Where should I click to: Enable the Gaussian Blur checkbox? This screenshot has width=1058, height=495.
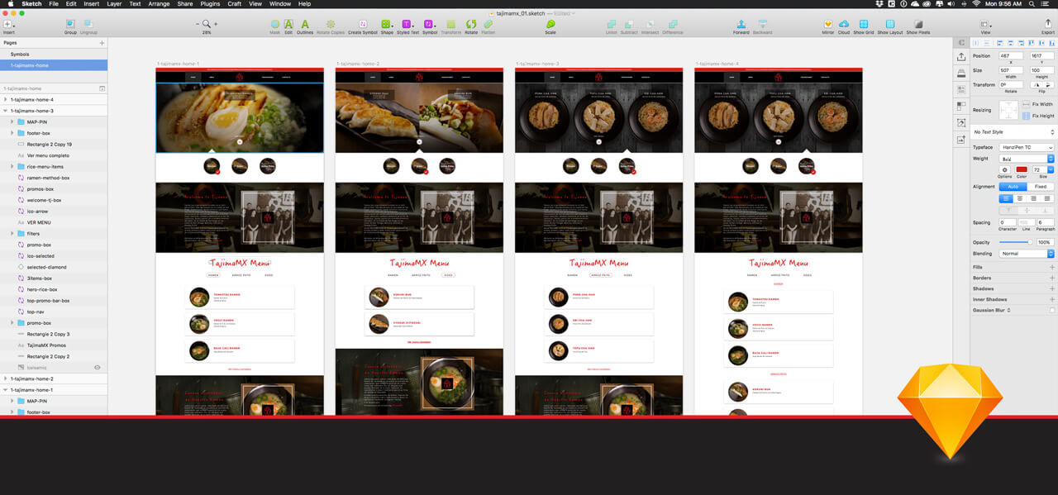point(1052,310)
